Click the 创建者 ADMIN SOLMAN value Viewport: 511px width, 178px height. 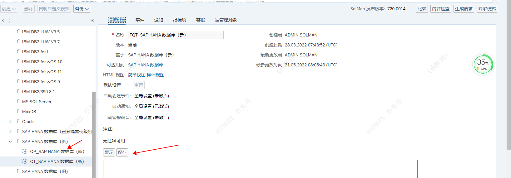pyautogui.click(x=301, y=35)
